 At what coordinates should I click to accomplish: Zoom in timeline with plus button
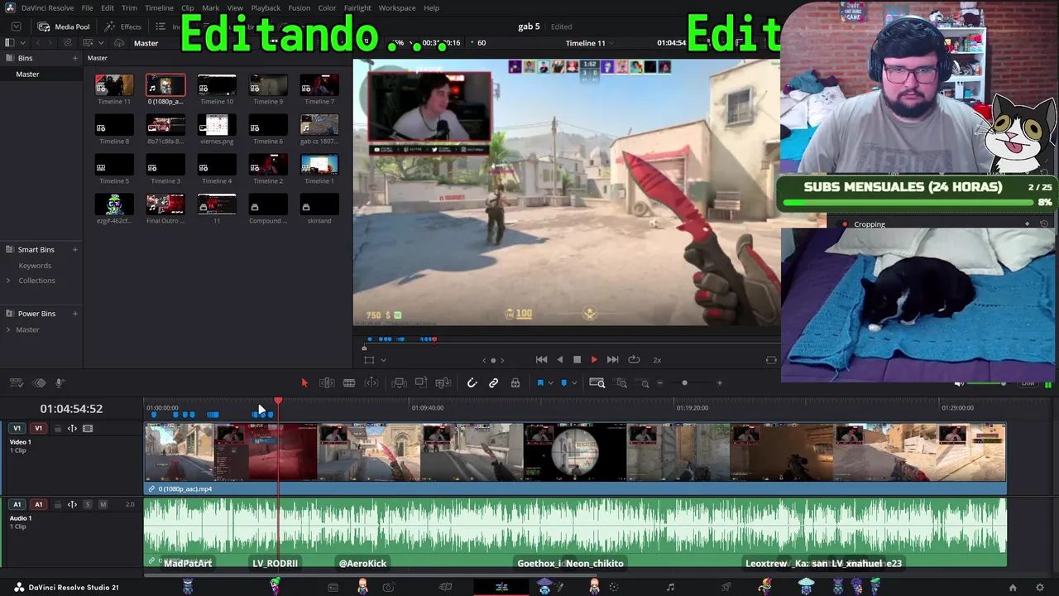point(719,383)
